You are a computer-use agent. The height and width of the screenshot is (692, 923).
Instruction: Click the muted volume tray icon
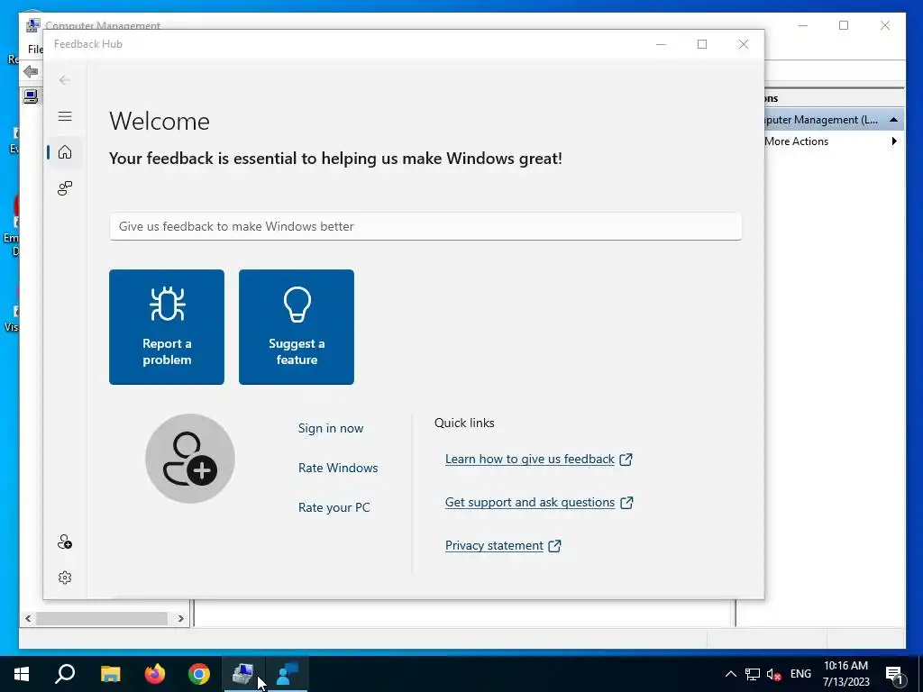tap(774, 674)
